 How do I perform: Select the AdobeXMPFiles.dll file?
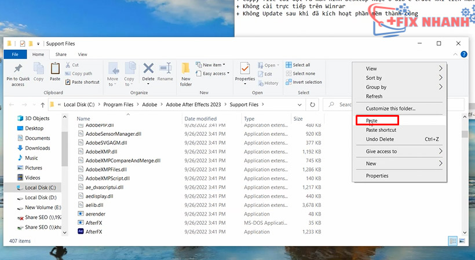pos(106,170)
